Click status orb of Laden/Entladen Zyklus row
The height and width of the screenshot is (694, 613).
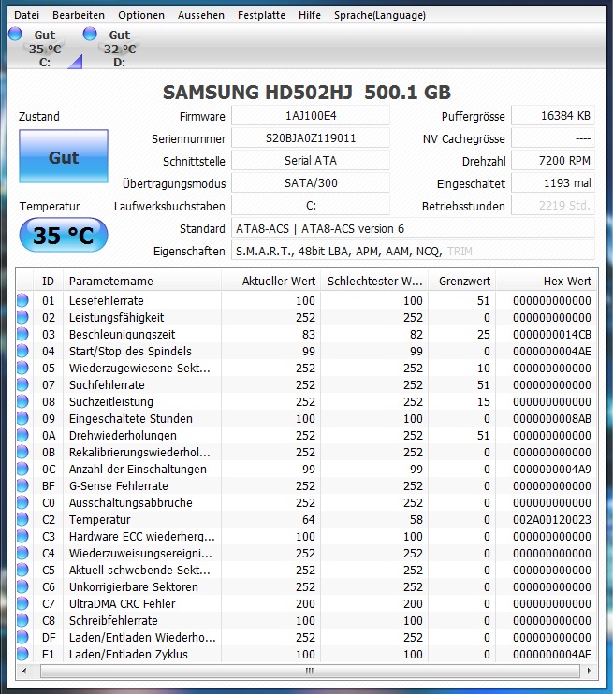pos(22,654)
